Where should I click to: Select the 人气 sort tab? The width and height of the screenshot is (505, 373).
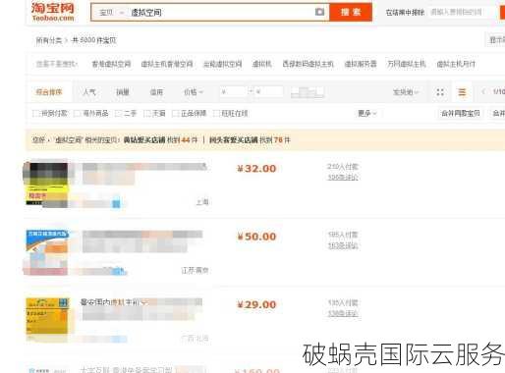click(89, 92)
